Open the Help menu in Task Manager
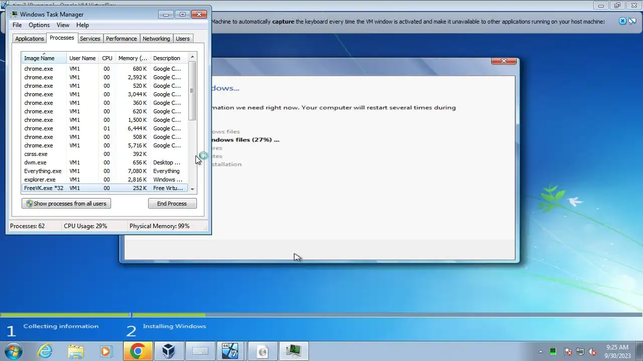 tap(82, 25)
